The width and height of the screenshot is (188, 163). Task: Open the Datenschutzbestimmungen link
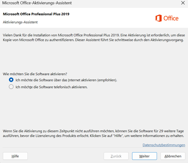tap(164, 145)
